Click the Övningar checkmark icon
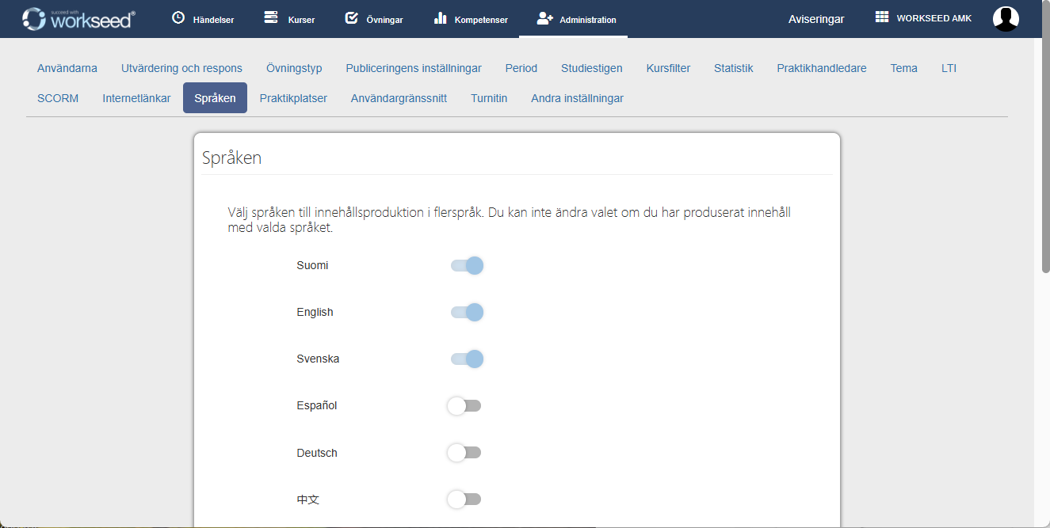The height and width of the screenshot is (528, 1050). 352,18
